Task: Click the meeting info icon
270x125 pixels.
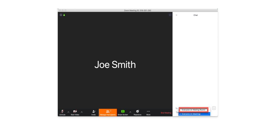Action: (x=61, y=15)
